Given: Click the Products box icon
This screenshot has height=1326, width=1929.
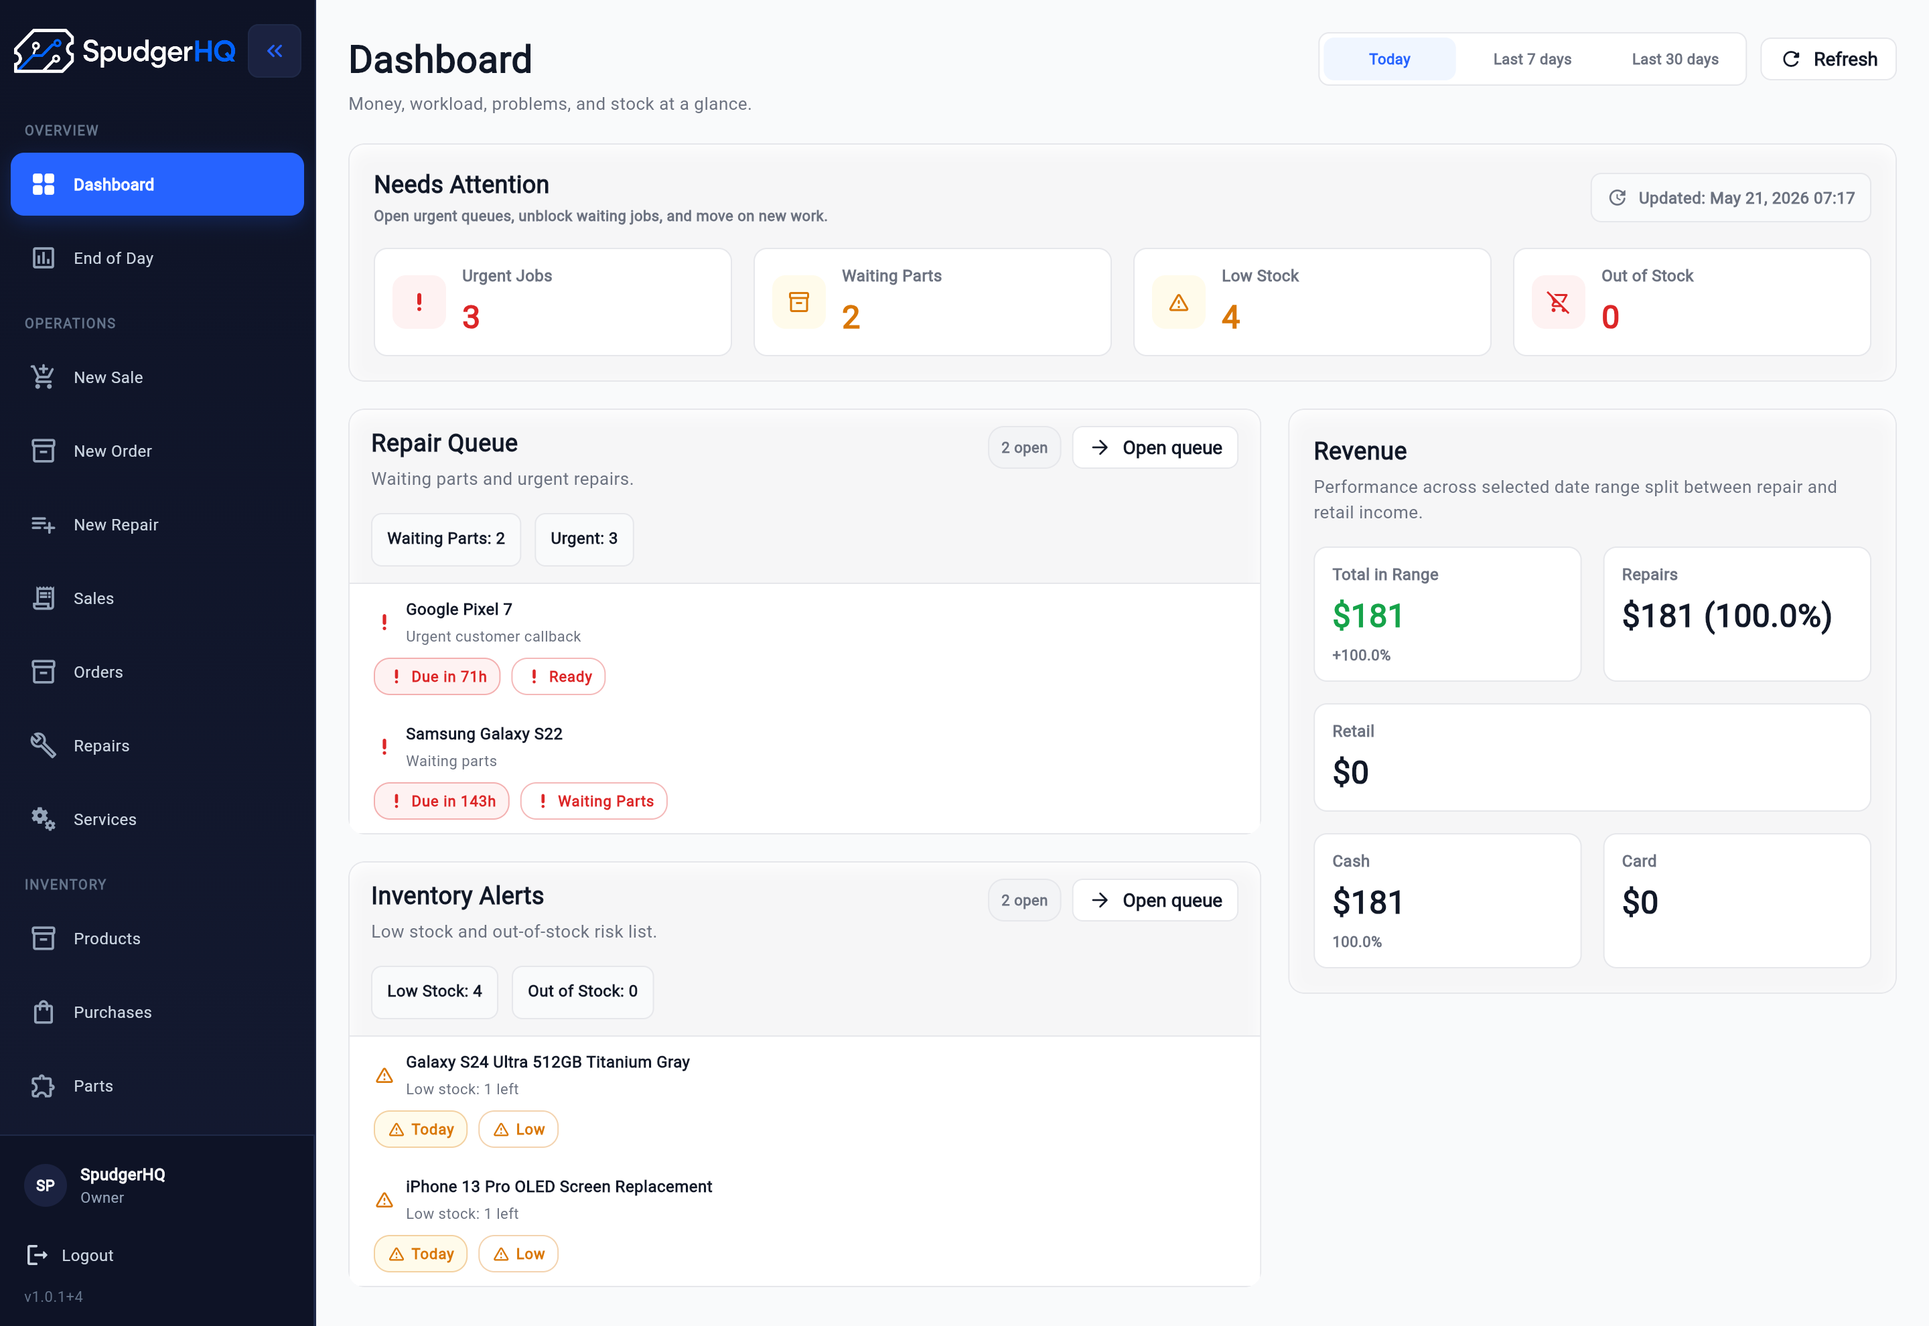Looking at the screenshot, I should coord(43,939).
